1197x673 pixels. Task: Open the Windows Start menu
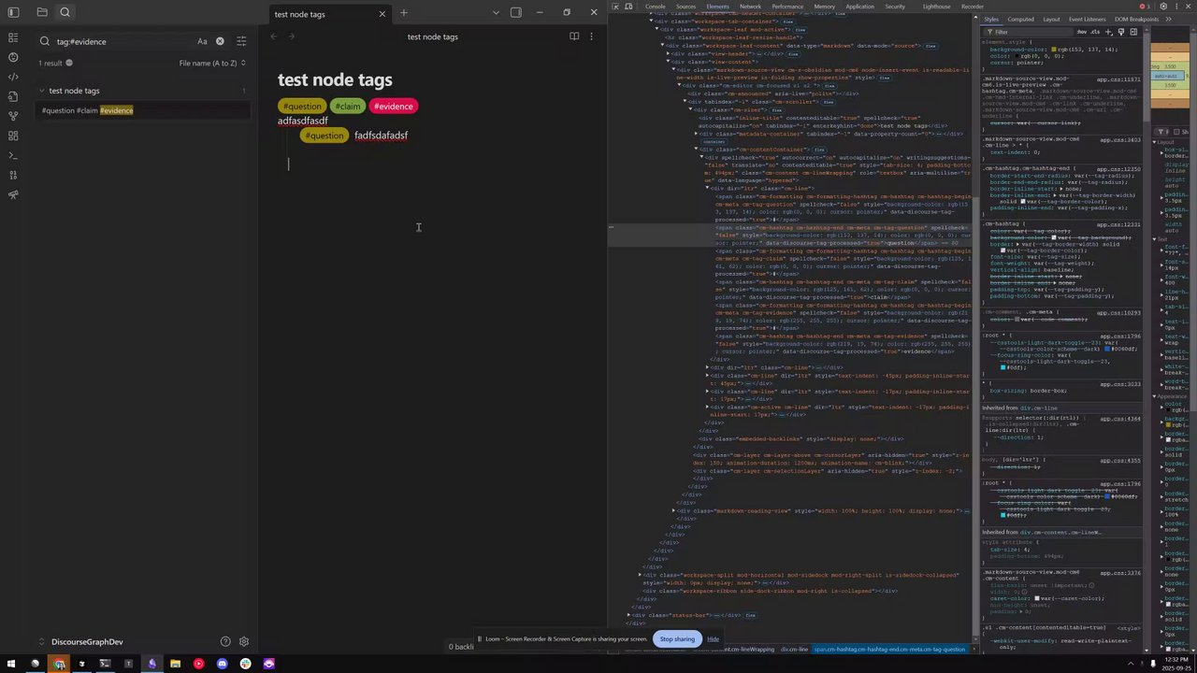(11, 664)
